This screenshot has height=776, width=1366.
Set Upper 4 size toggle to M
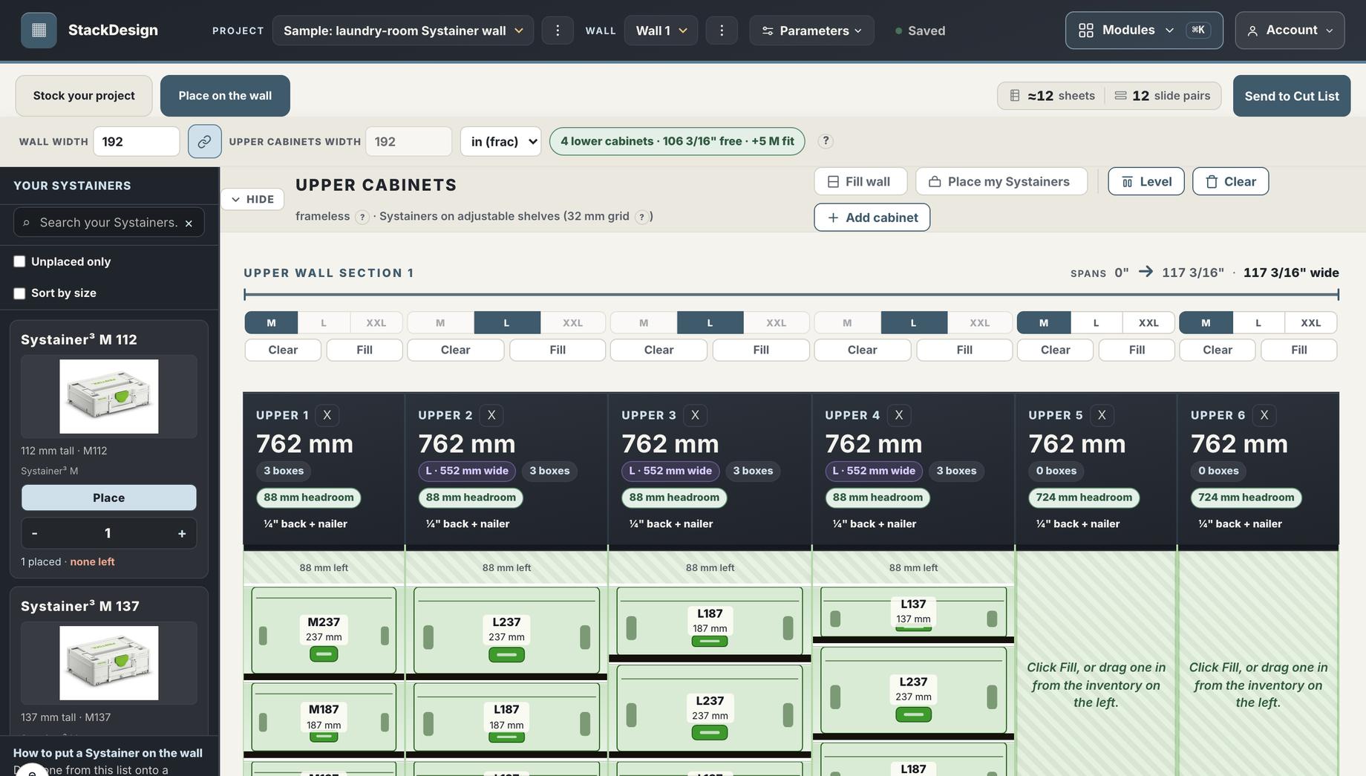point(847,323)
